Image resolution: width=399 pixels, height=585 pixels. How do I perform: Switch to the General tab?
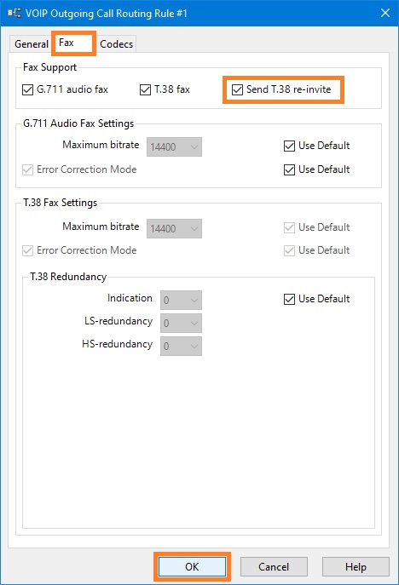(32, 44)
